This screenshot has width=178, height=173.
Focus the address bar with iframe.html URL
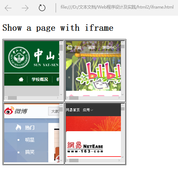tap(117, 7)
